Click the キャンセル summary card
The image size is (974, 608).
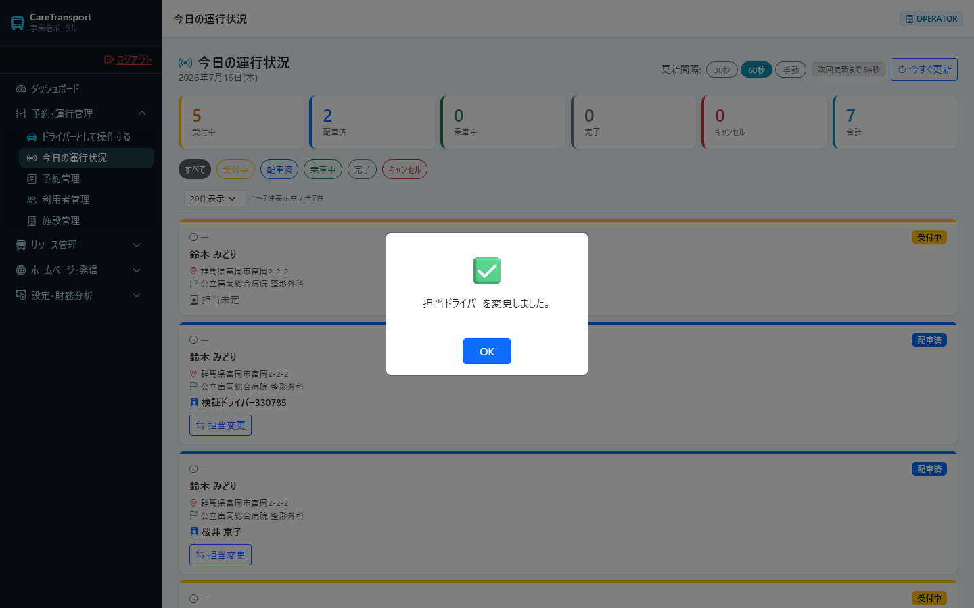[x=764, y=122]
